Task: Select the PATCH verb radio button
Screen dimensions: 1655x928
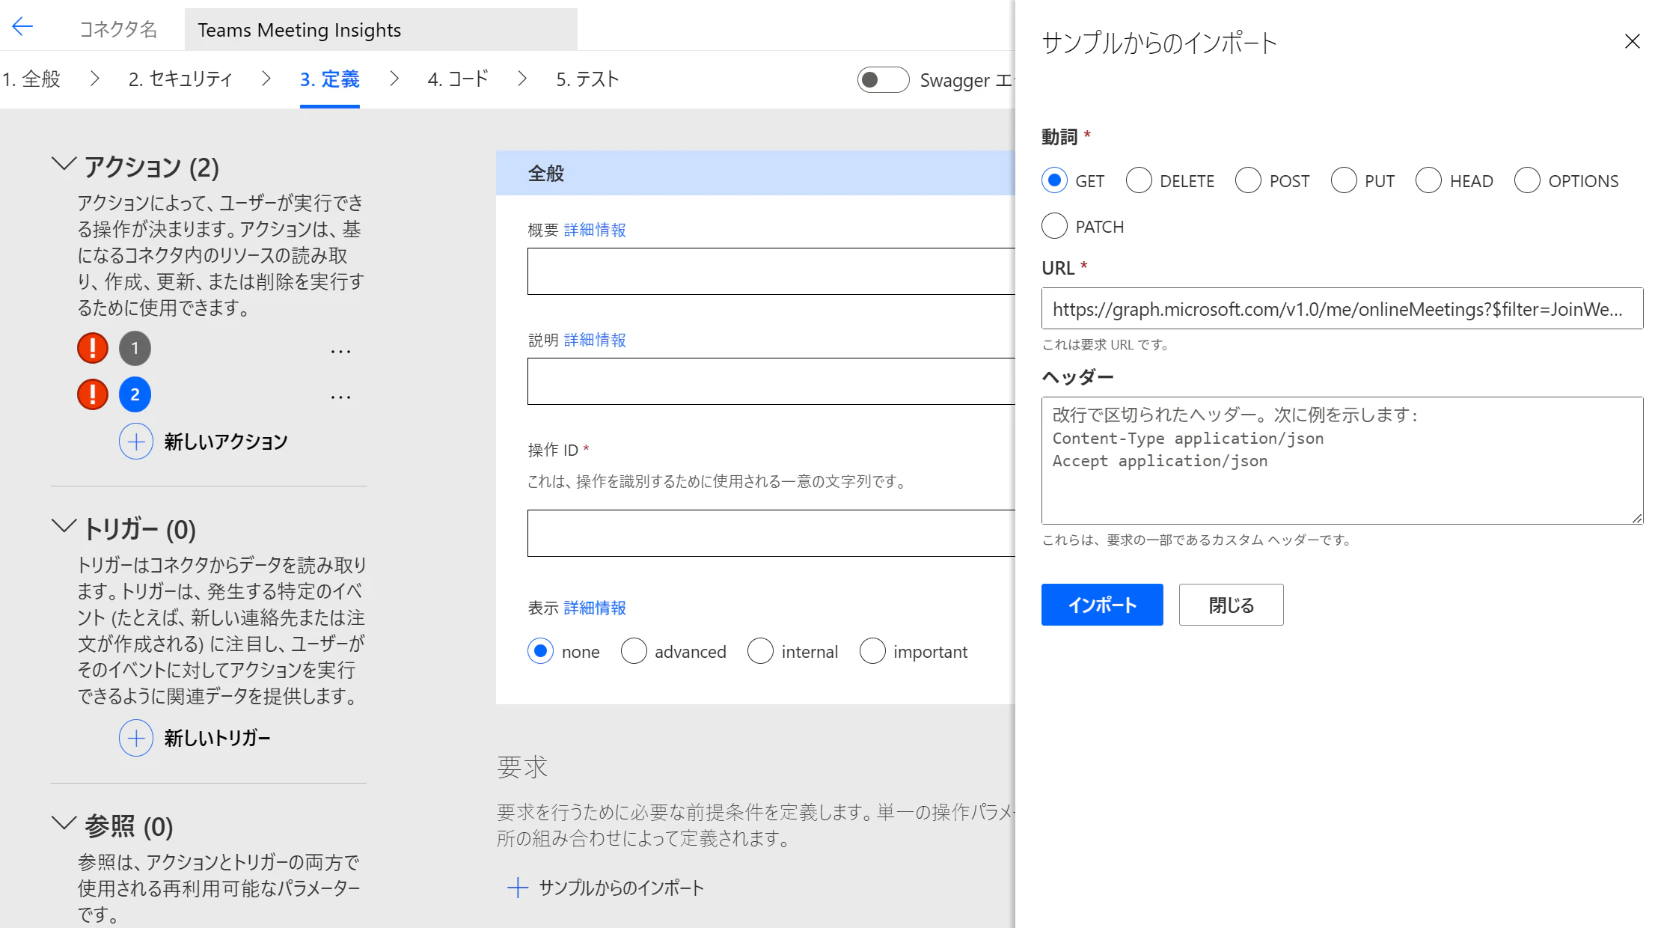Action: [x=1054, y=226]
